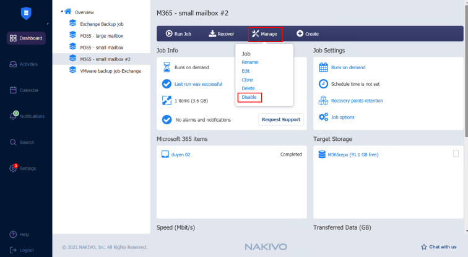Open the Manage dropdown menu

point(265,33)
